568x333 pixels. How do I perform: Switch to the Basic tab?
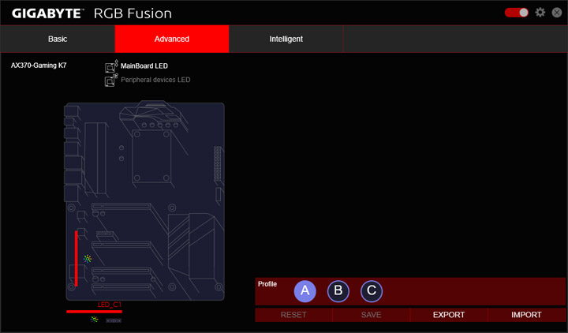(58, 39)
